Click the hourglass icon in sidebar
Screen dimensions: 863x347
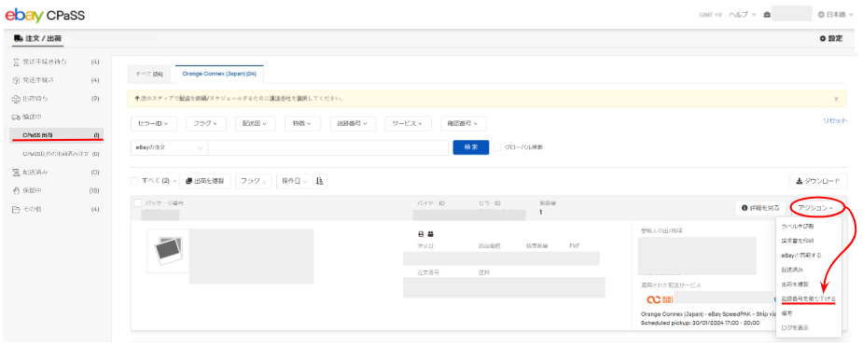point(16,62)
